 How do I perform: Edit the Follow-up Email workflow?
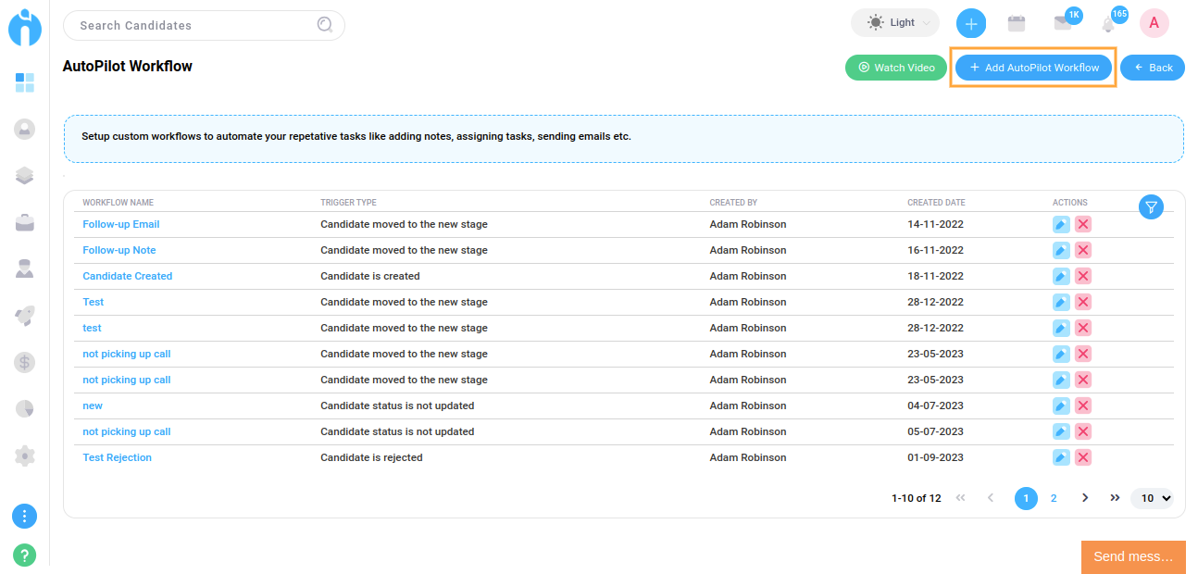tap(1061, 224)
